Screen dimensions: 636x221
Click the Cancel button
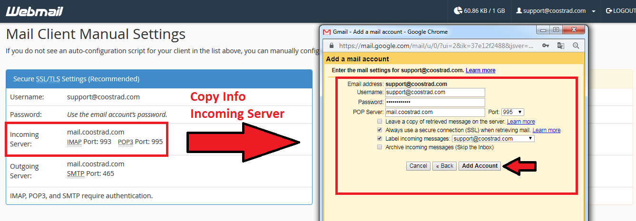(x=418, y=166)
